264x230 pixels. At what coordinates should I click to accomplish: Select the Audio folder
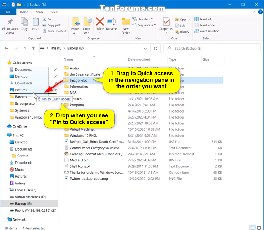tap(72, 68)
